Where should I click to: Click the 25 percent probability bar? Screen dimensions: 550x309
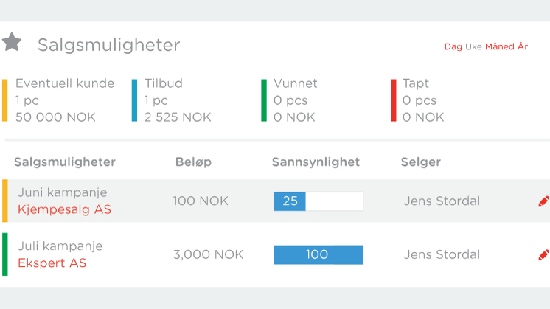pyautogui.click(x=318, y=201)
